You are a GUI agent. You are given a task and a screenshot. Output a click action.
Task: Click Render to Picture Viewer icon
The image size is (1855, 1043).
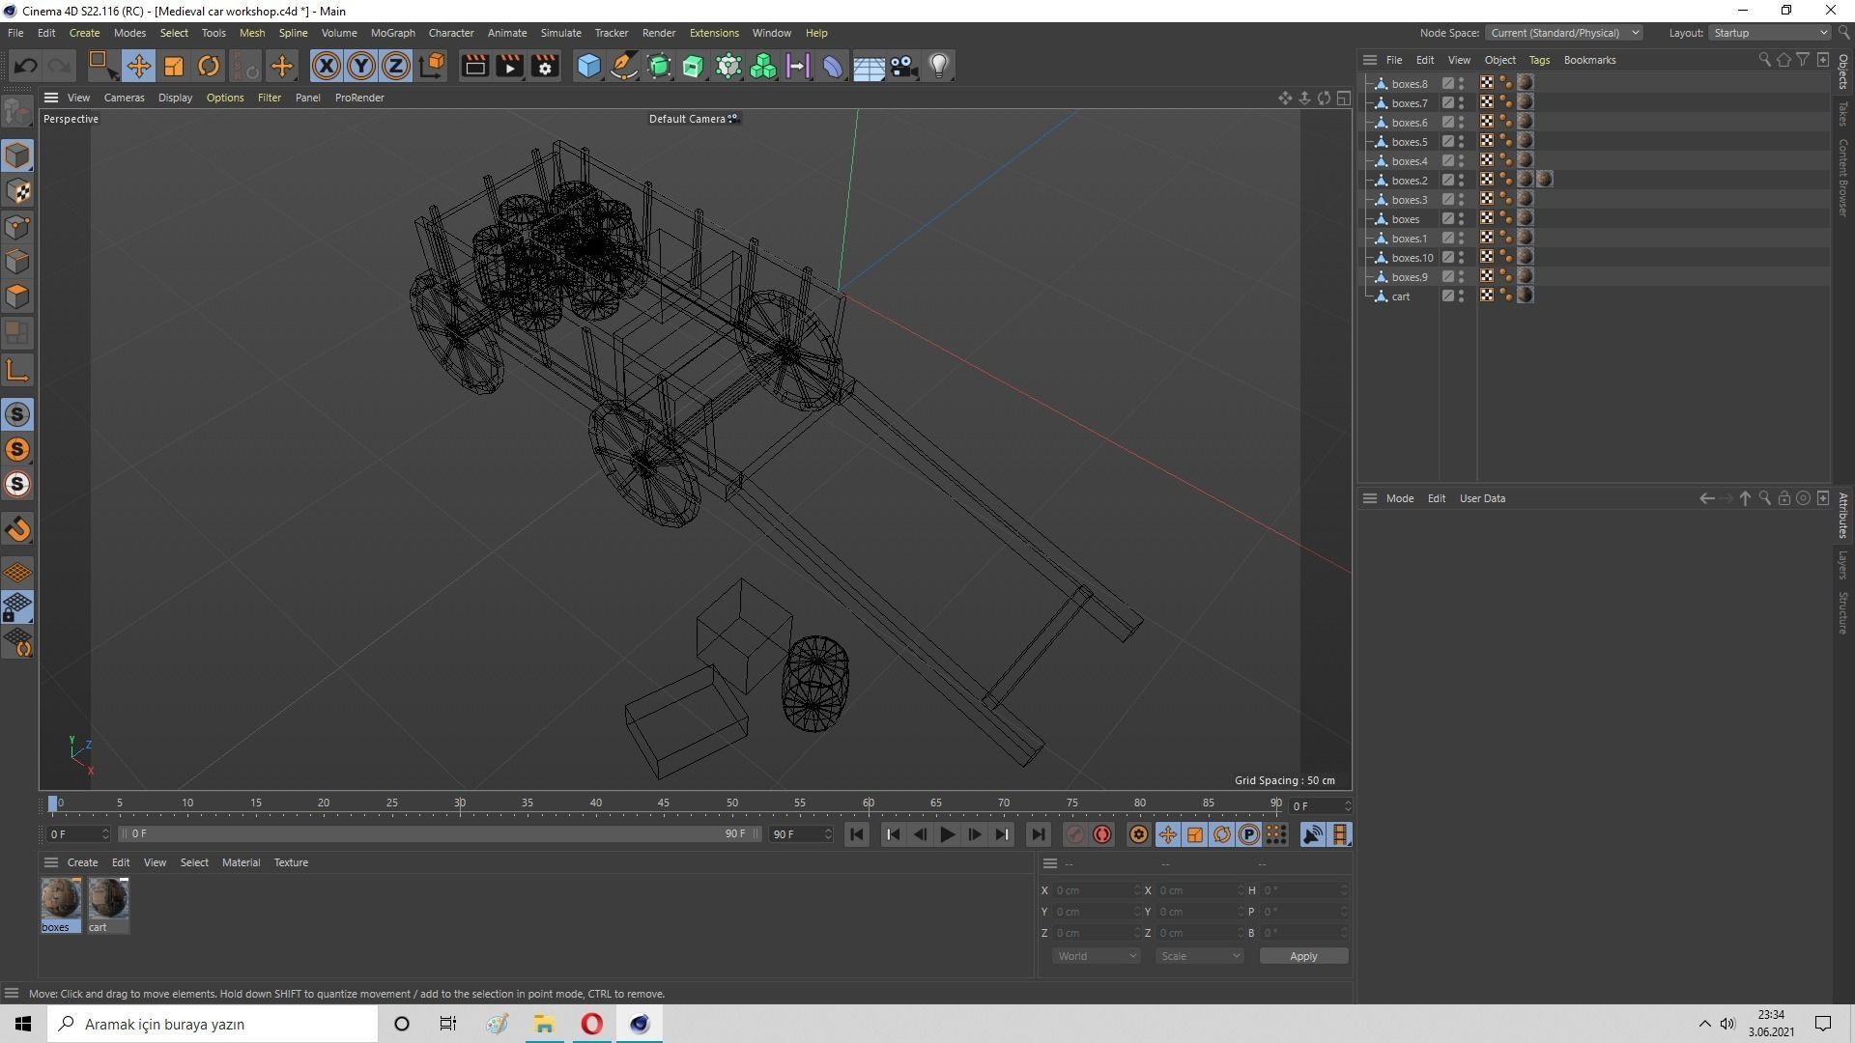pos(509,66)
